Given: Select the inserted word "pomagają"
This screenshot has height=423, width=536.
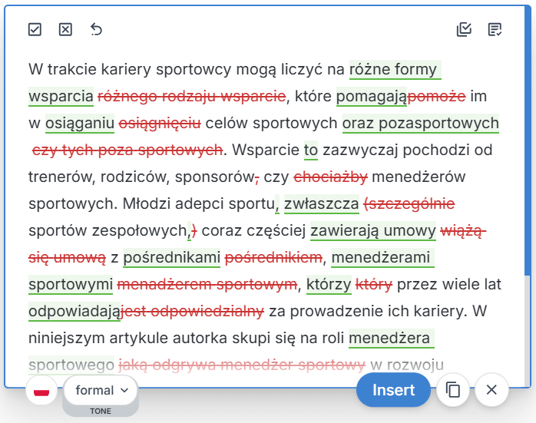Looking at the screenshot, I should 372,97.
